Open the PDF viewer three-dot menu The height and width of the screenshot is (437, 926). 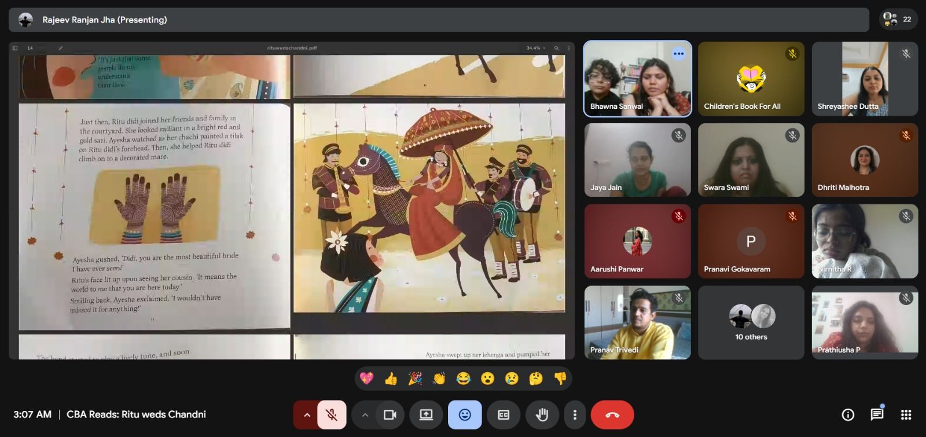(x=569, y=48)
